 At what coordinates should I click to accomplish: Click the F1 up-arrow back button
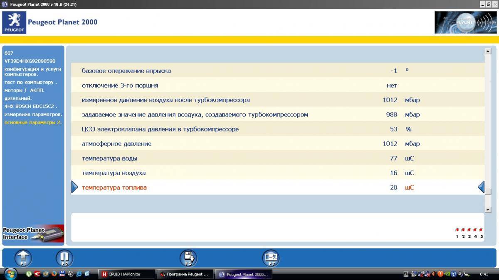coord(23,258)
